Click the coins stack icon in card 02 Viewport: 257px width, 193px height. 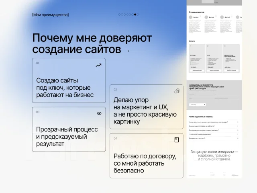point(177,91)
